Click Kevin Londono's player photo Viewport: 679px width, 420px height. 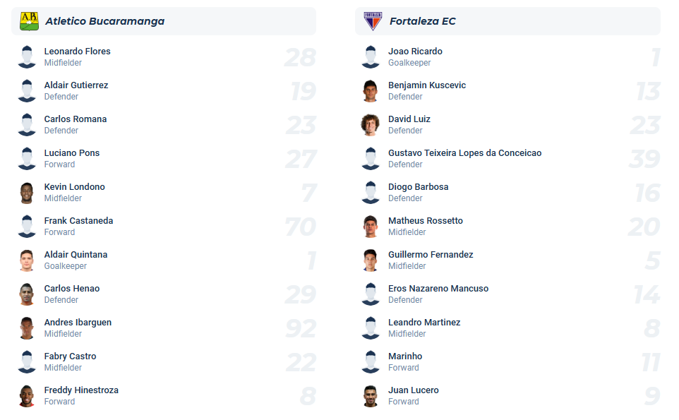[x=26, y=192]
